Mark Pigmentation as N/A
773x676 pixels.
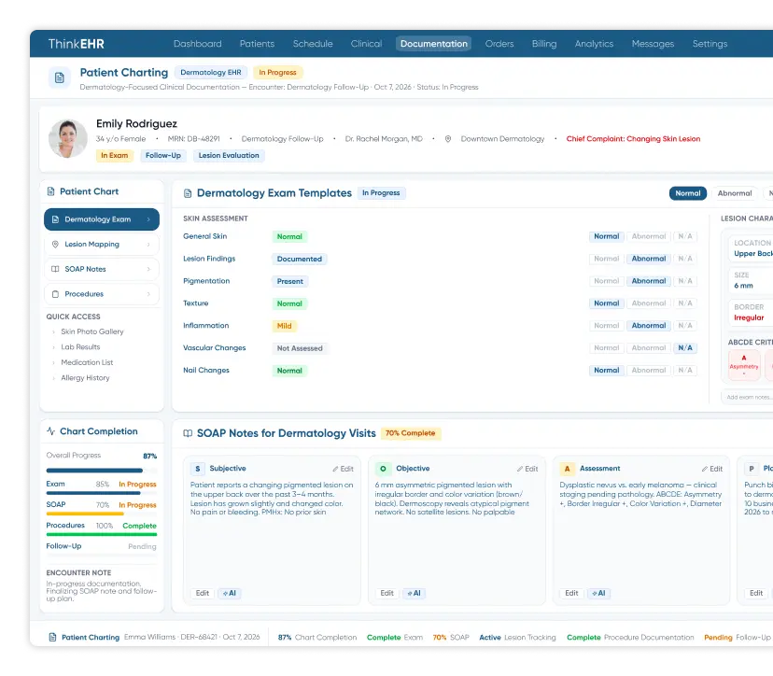684,281
